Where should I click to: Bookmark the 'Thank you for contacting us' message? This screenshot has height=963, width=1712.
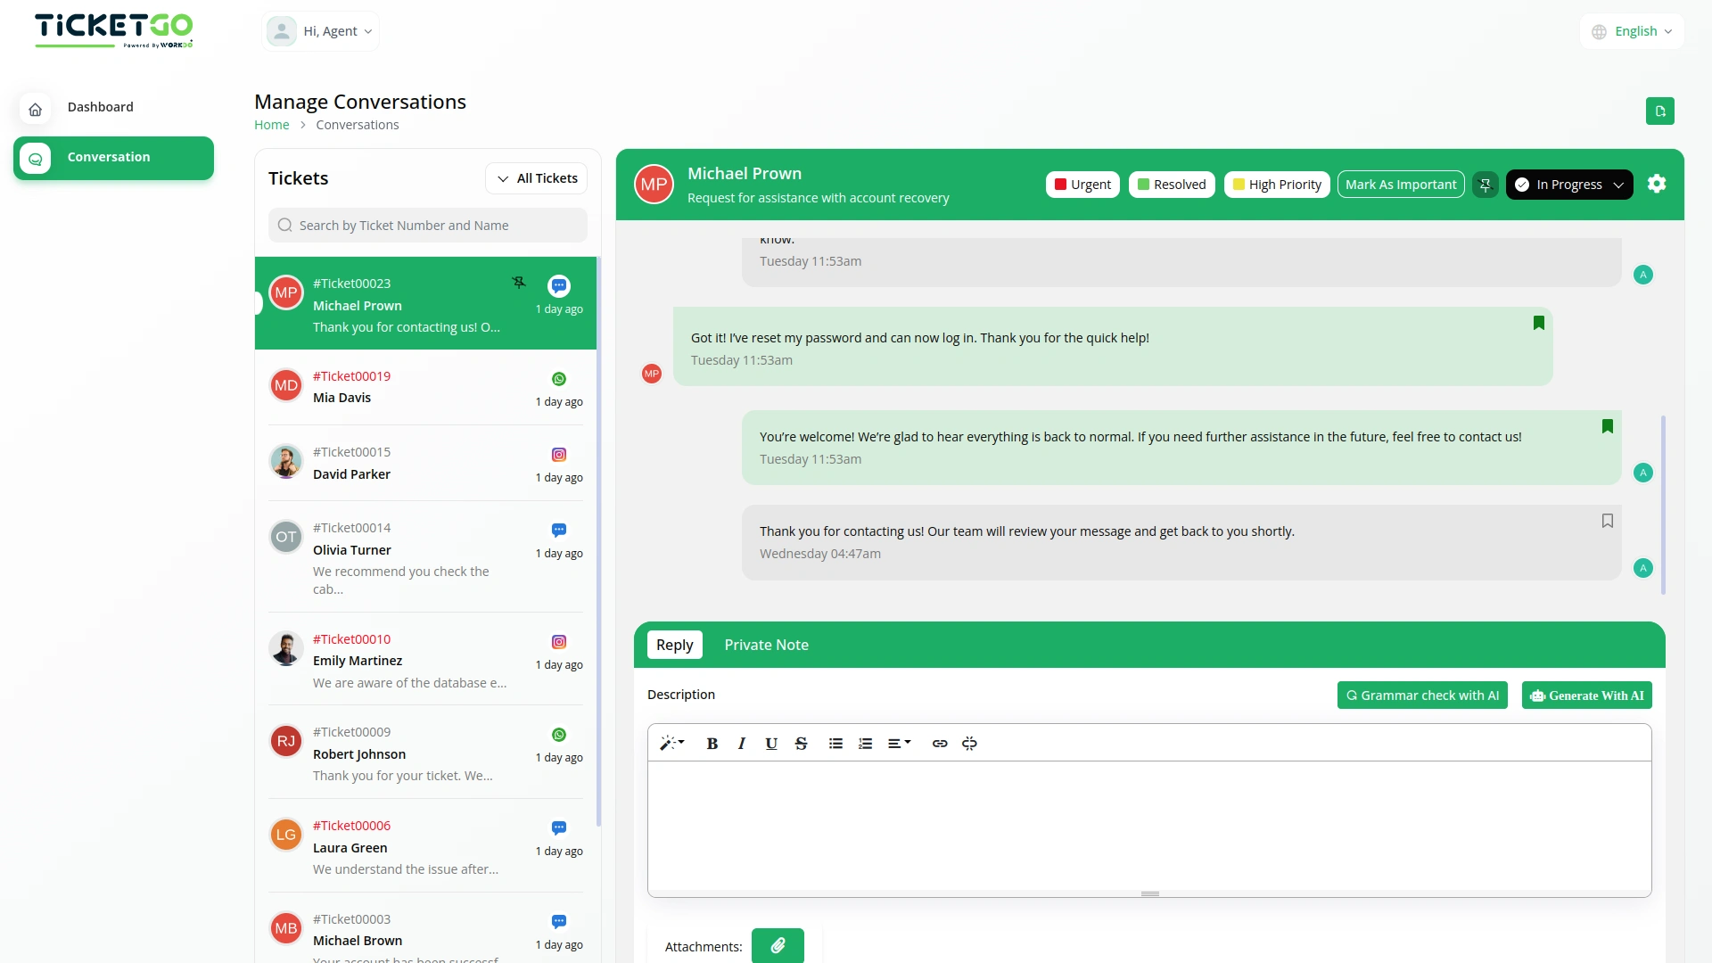point(1608,520)
